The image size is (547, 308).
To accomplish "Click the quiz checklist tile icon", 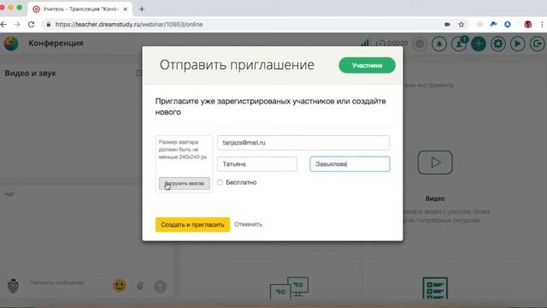I will [x=435, y=288].
